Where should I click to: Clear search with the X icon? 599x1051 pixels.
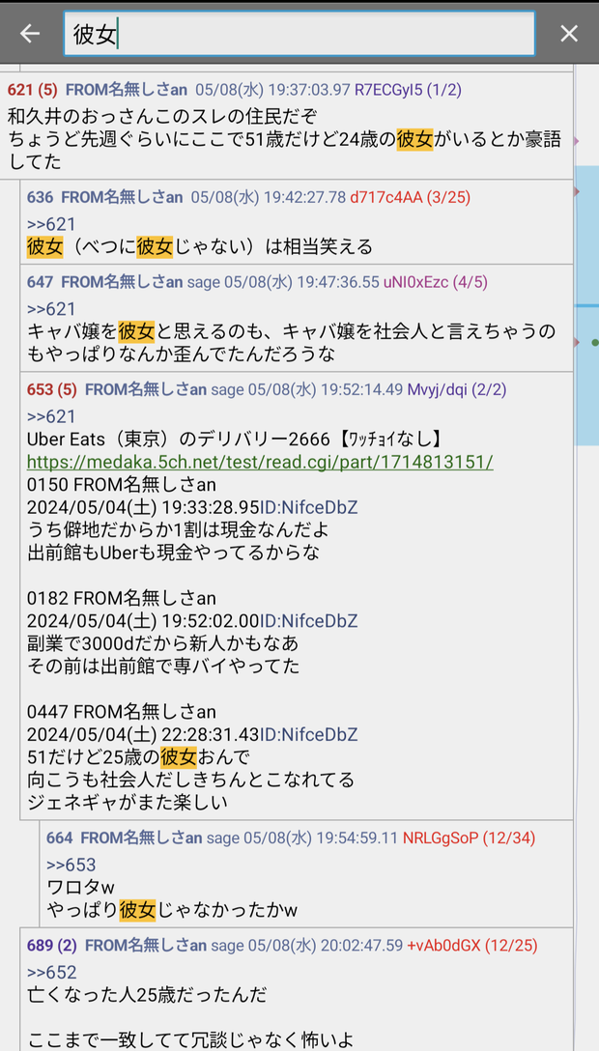(569, 34)
